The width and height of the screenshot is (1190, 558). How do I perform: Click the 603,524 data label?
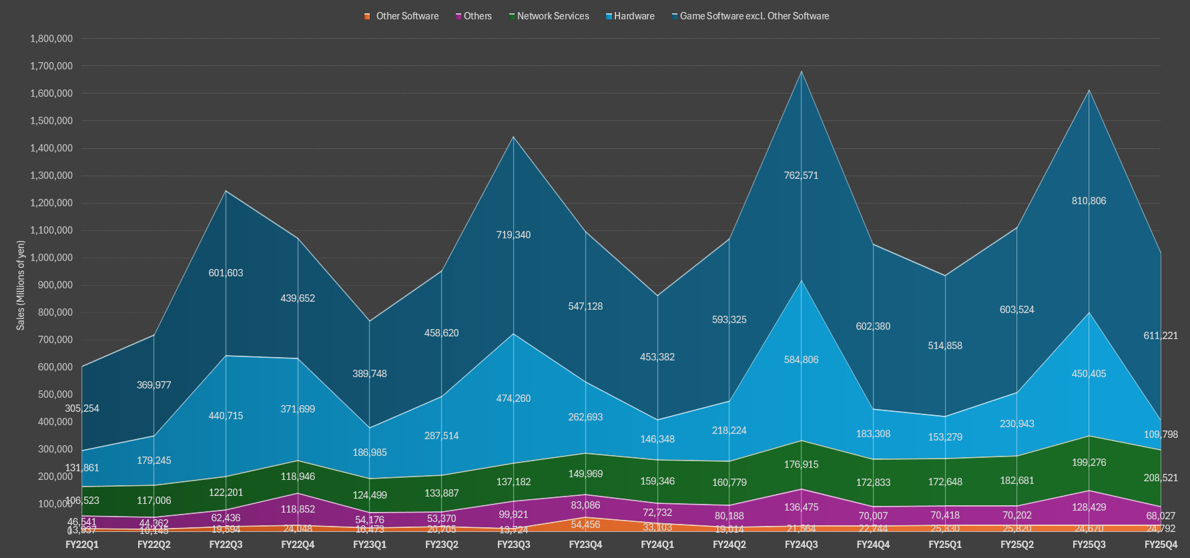tap(1017, 310)
